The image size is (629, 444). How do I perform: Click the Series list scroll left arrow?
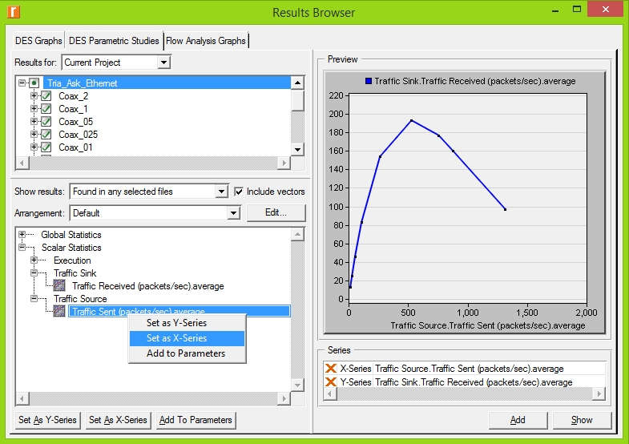pyautogui.click(x=330, y=394)
